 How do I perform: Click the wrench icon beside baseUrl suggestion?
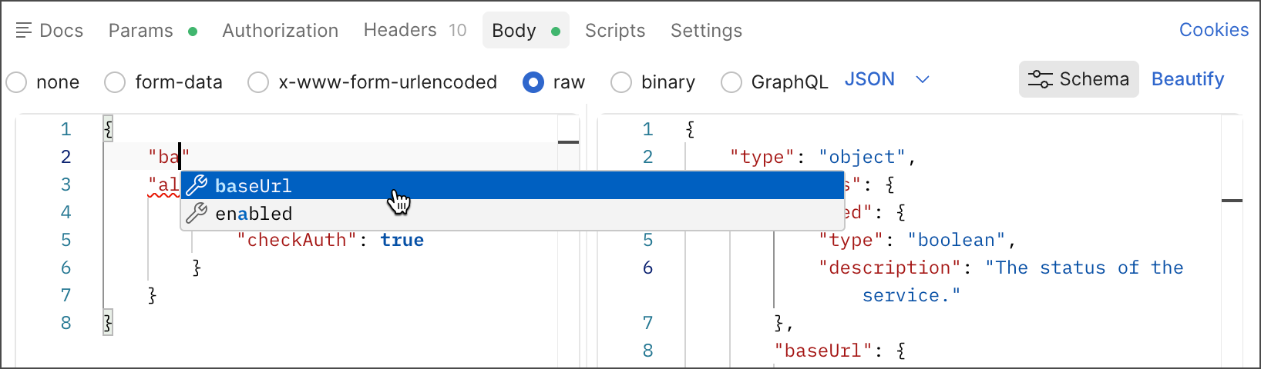(197, 185)
